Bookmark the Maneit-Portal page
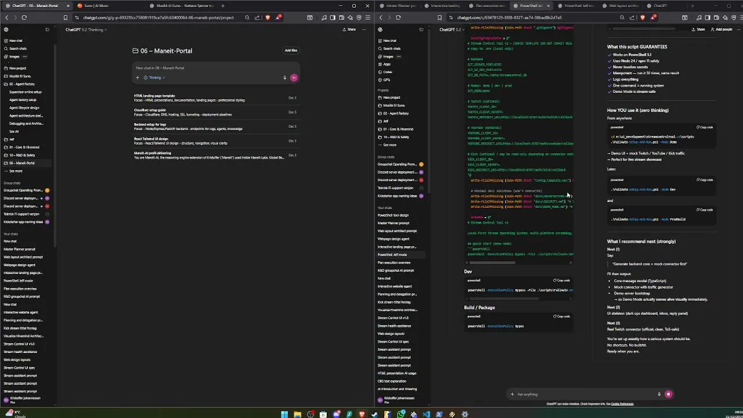This screenshot has height=418, width=743. (x=65, y=17)
